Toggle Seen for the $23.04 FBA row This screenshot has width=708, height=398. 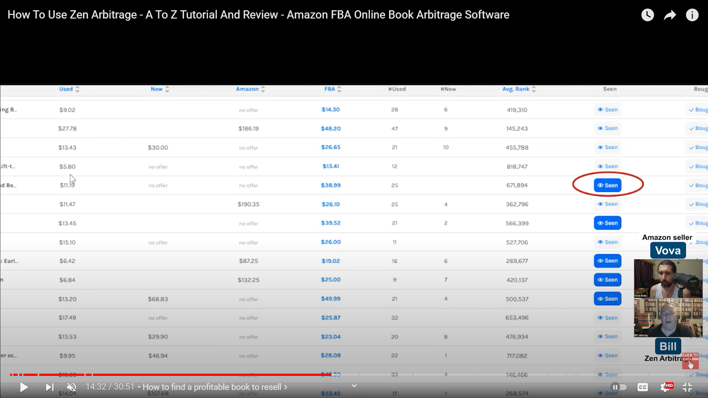tap(608, 336)
